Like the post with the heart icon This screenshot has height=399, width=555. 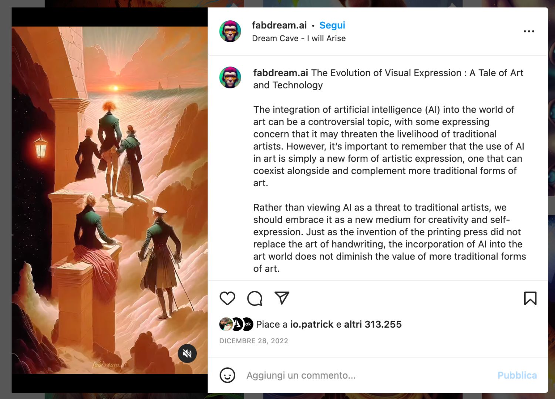coord(227,298)
